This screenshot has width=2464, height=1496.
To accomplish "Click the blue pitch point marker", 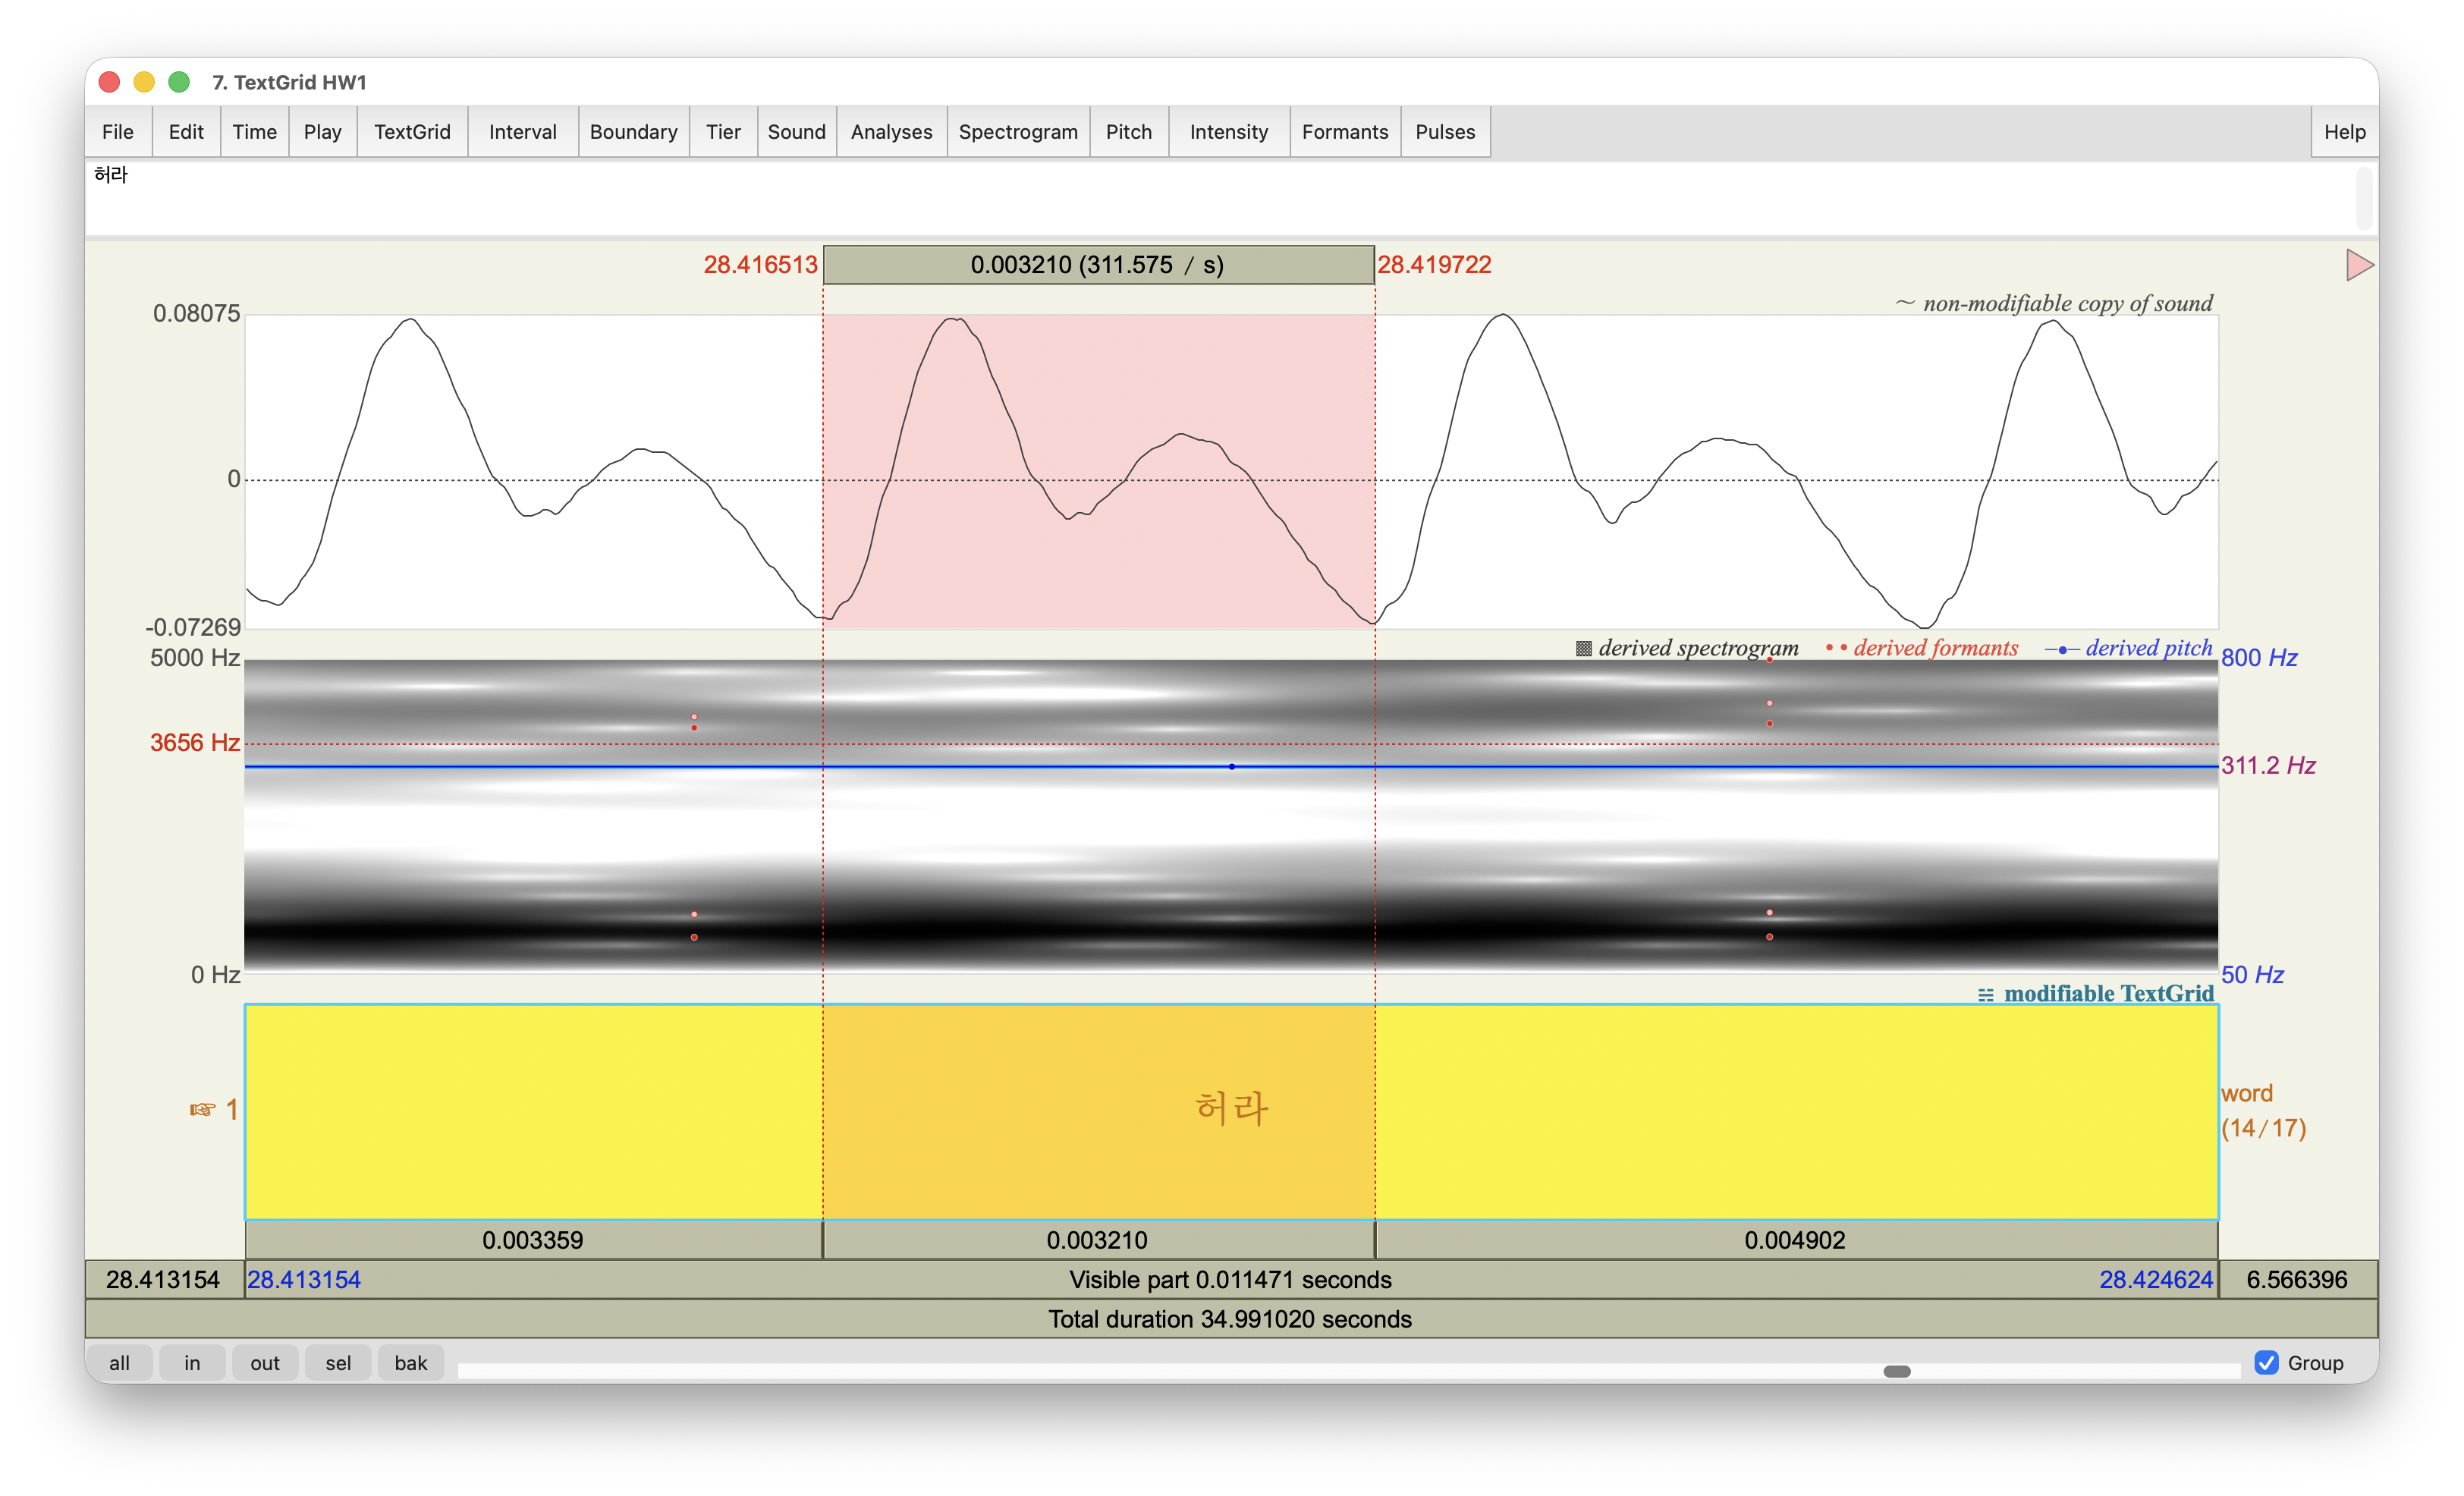I will pyautogui.click(x=1232, y=766).
